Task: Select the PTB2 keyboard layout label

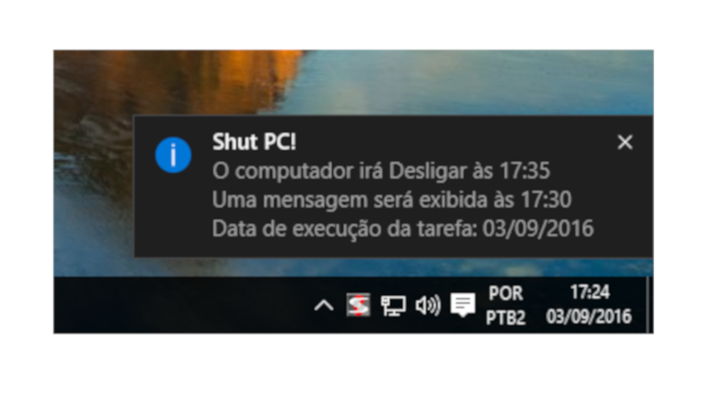Action: coord(506,318)
